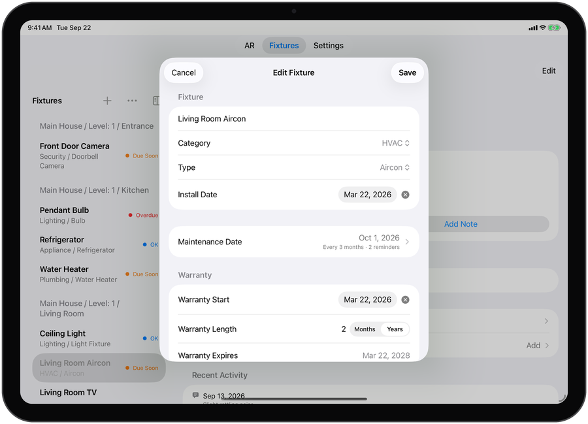Edit the fixture name Living Room Aircon
Image resolution: width=588 pixels, height=424 pixels.
pos(293,119)
